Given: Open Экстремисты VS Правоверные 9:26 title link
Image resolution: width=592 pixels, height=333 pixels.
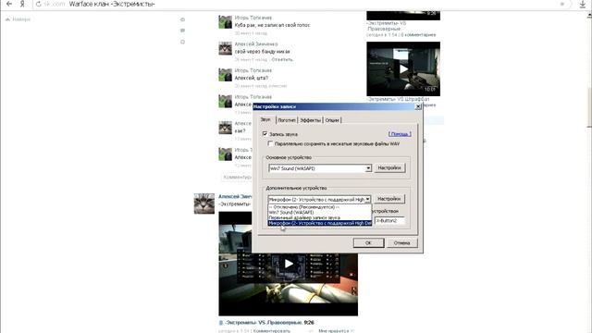Looking at the screenshot, I should tap(269, 323).
